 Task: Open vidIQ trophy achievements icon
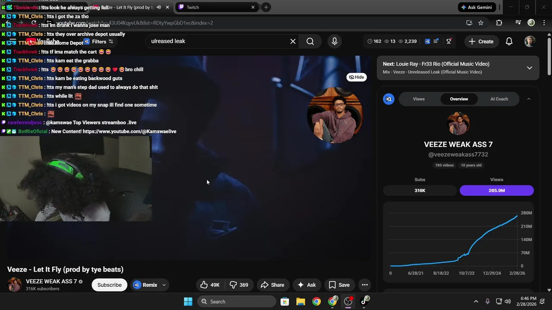[x=449, y=41]
